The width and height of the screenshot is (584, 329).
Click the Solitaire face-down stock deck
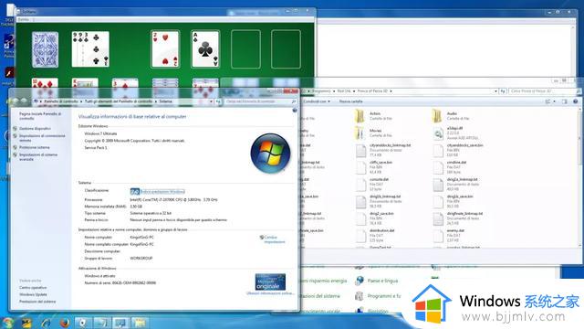45,49
